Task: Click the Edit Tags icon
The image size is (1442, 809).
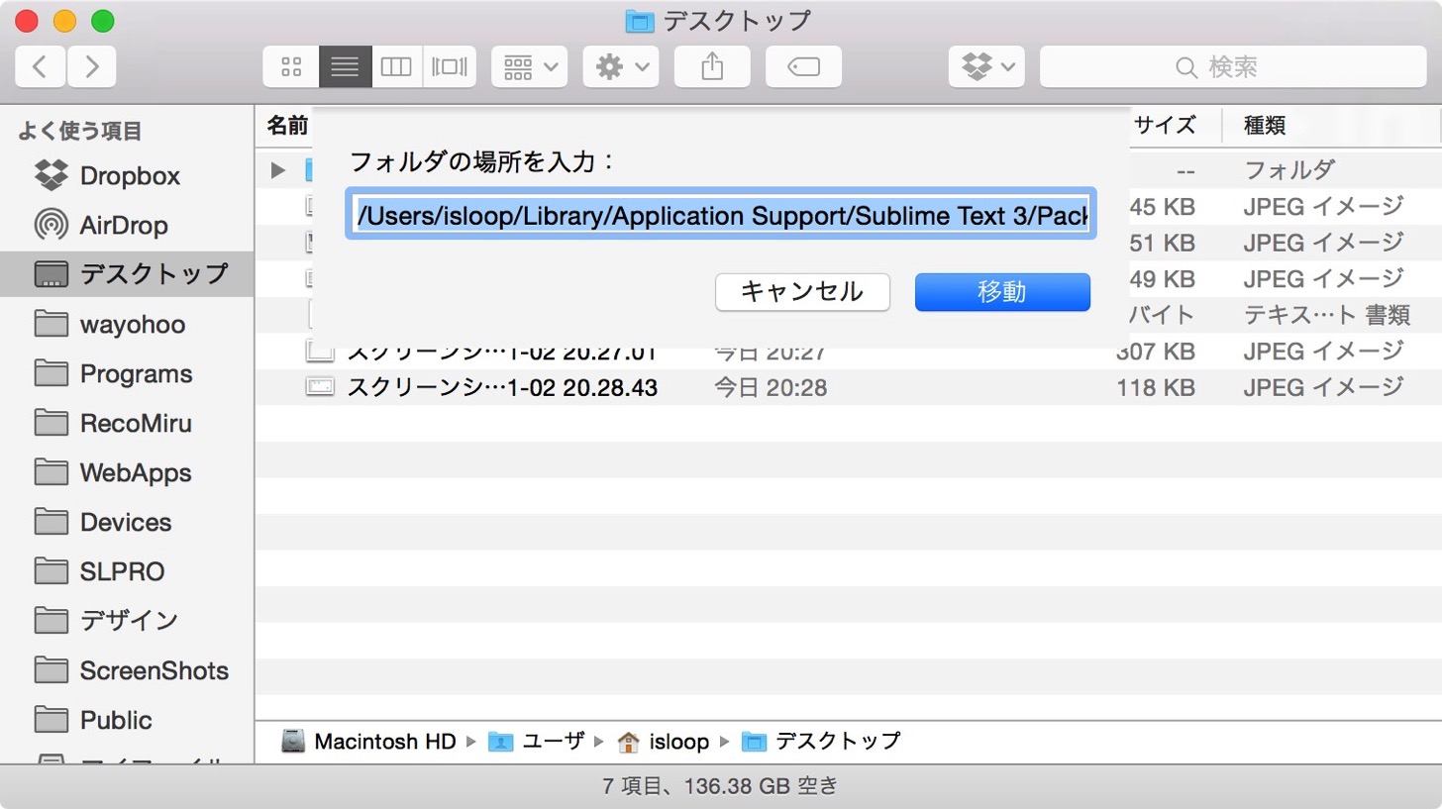Action: [803, 67]
